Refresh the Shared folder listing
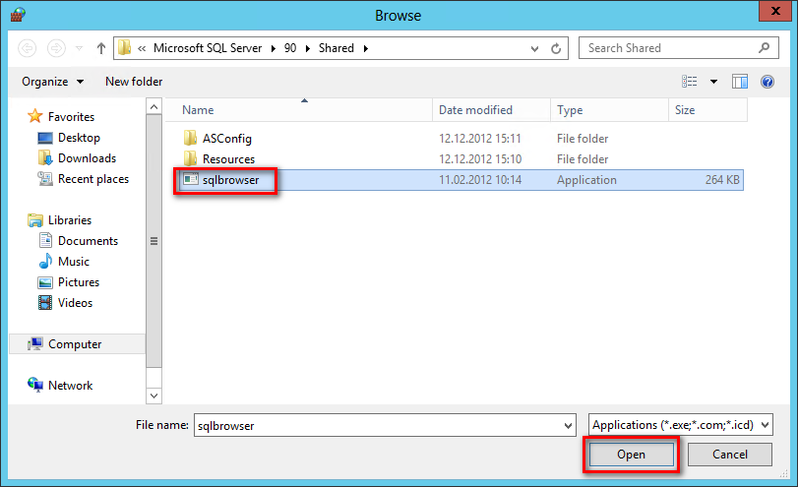The width and height of the screenshot is (798, 487). 556,48
